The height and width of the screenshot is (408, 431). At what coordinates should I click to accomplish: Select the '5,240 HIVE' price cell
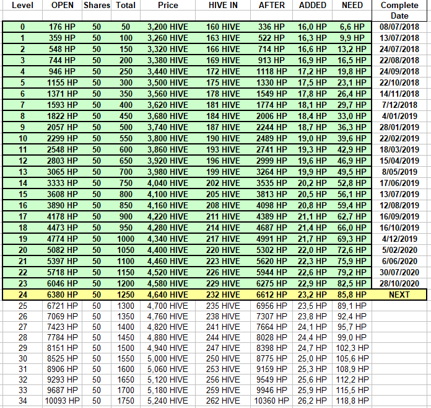point(168,401)
